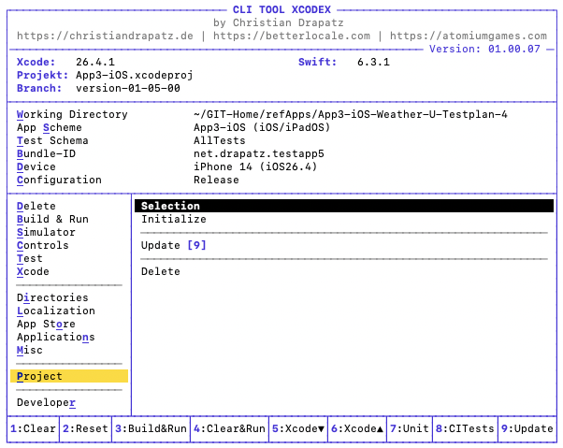Click the AllTests value
Screen dimensions: 563x448
pos(220,140)
